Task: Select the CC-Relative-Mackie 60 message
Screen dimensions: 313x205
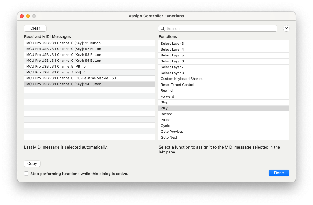Action: (x=89, y=78)
